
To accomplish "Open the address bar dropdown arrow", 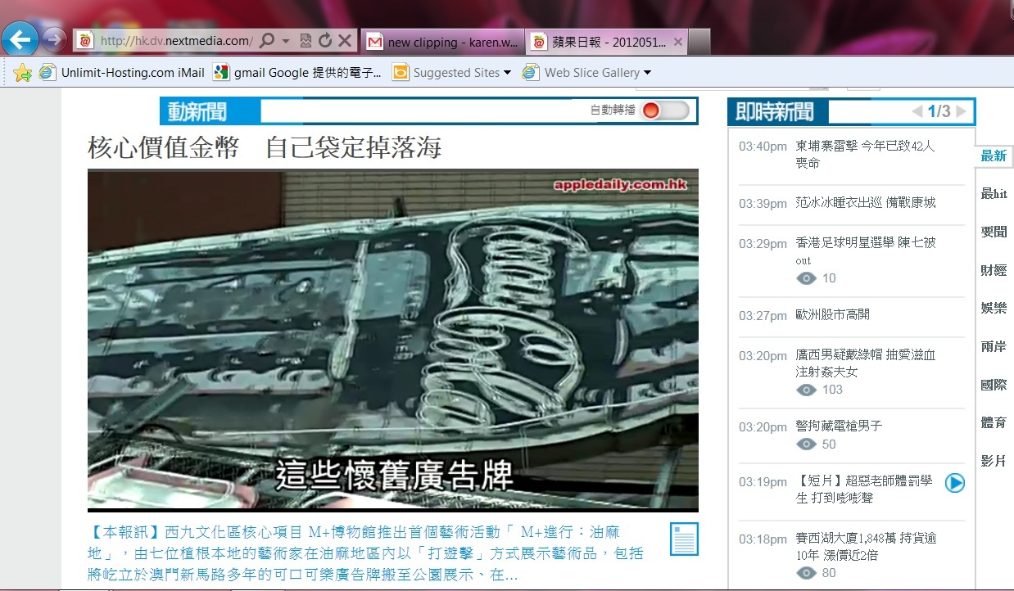I will coord(286,40).
